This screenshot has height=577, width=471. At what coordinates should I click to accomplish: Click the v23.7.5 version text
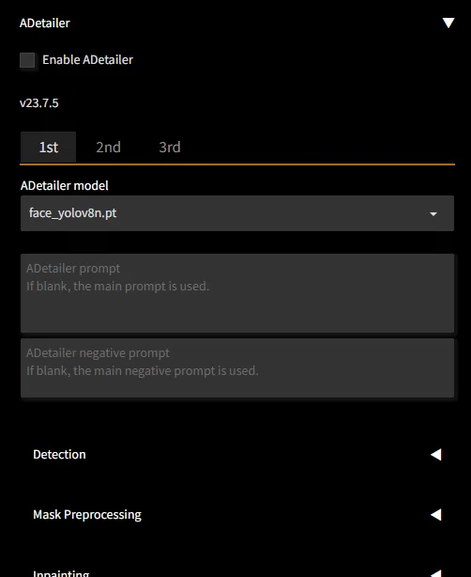coord(39,103)
